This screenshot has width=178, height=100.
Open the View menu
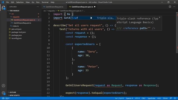28,2
